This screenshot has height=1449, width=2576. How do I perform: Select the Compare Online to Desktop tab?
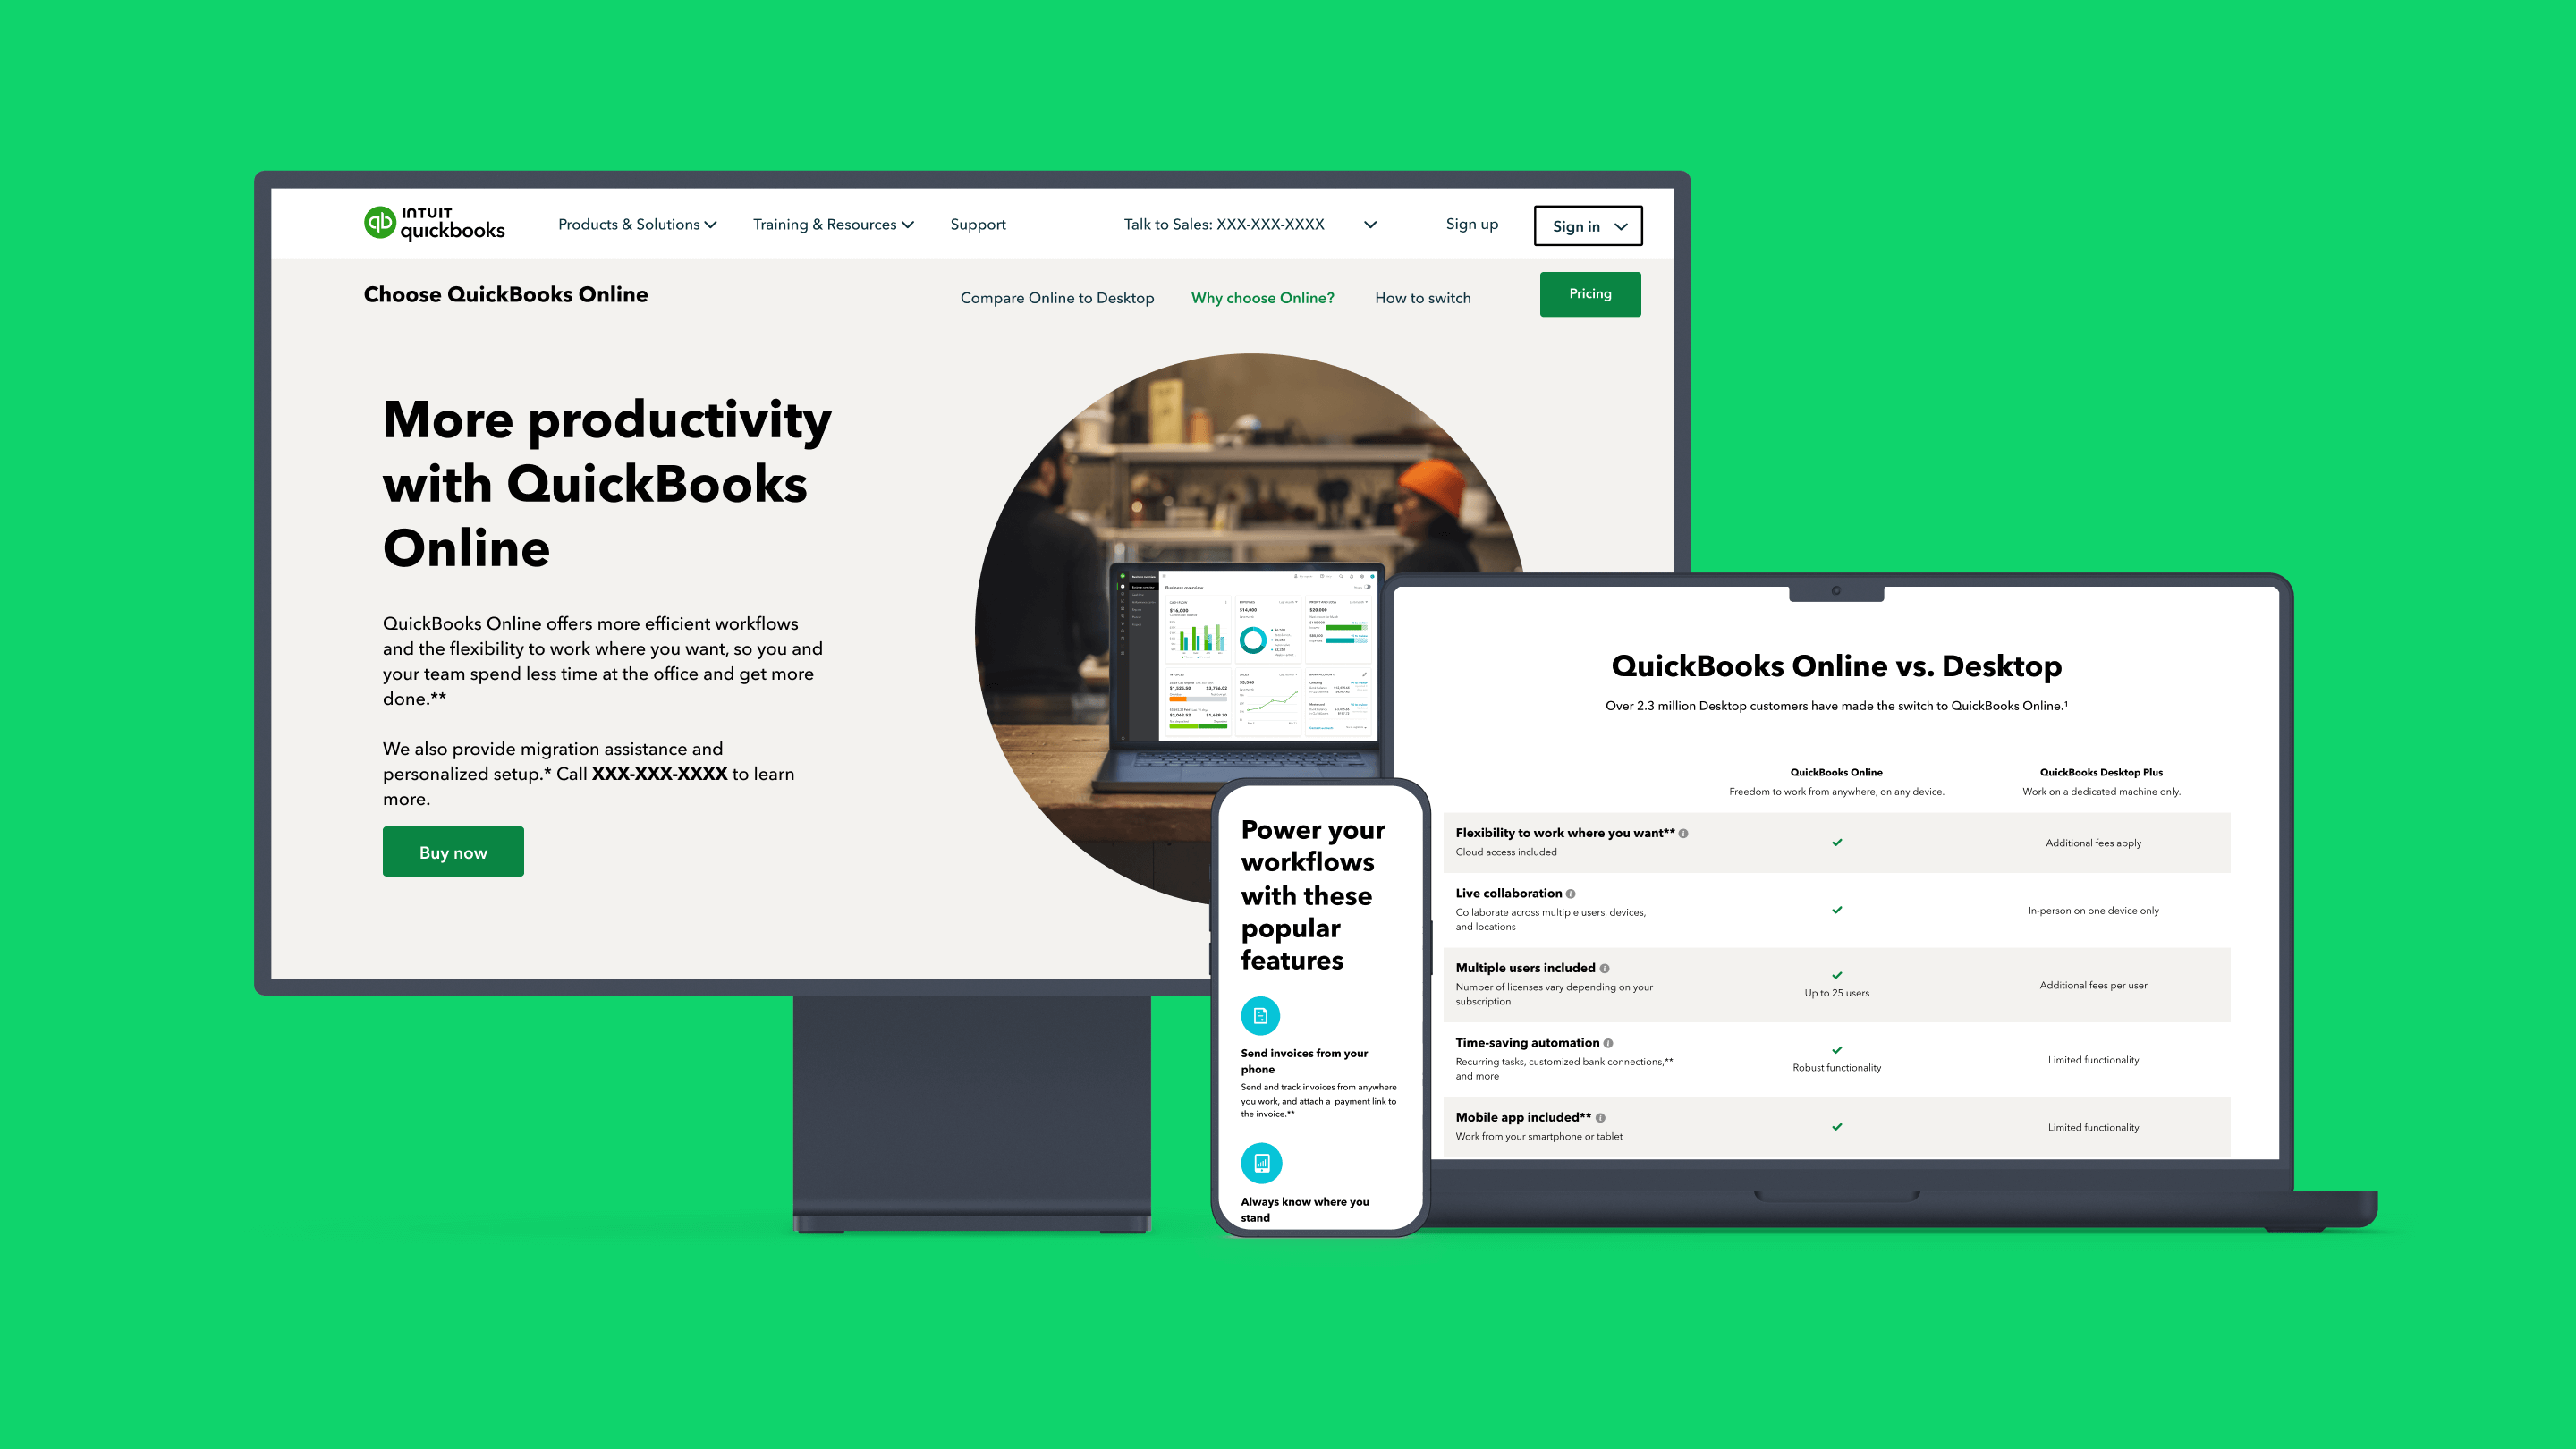(1056, 295)
